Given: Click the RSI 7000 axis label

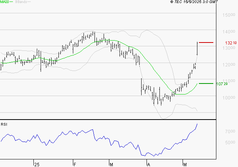Looking at the screenshot, I should click(x=230, y=131).
